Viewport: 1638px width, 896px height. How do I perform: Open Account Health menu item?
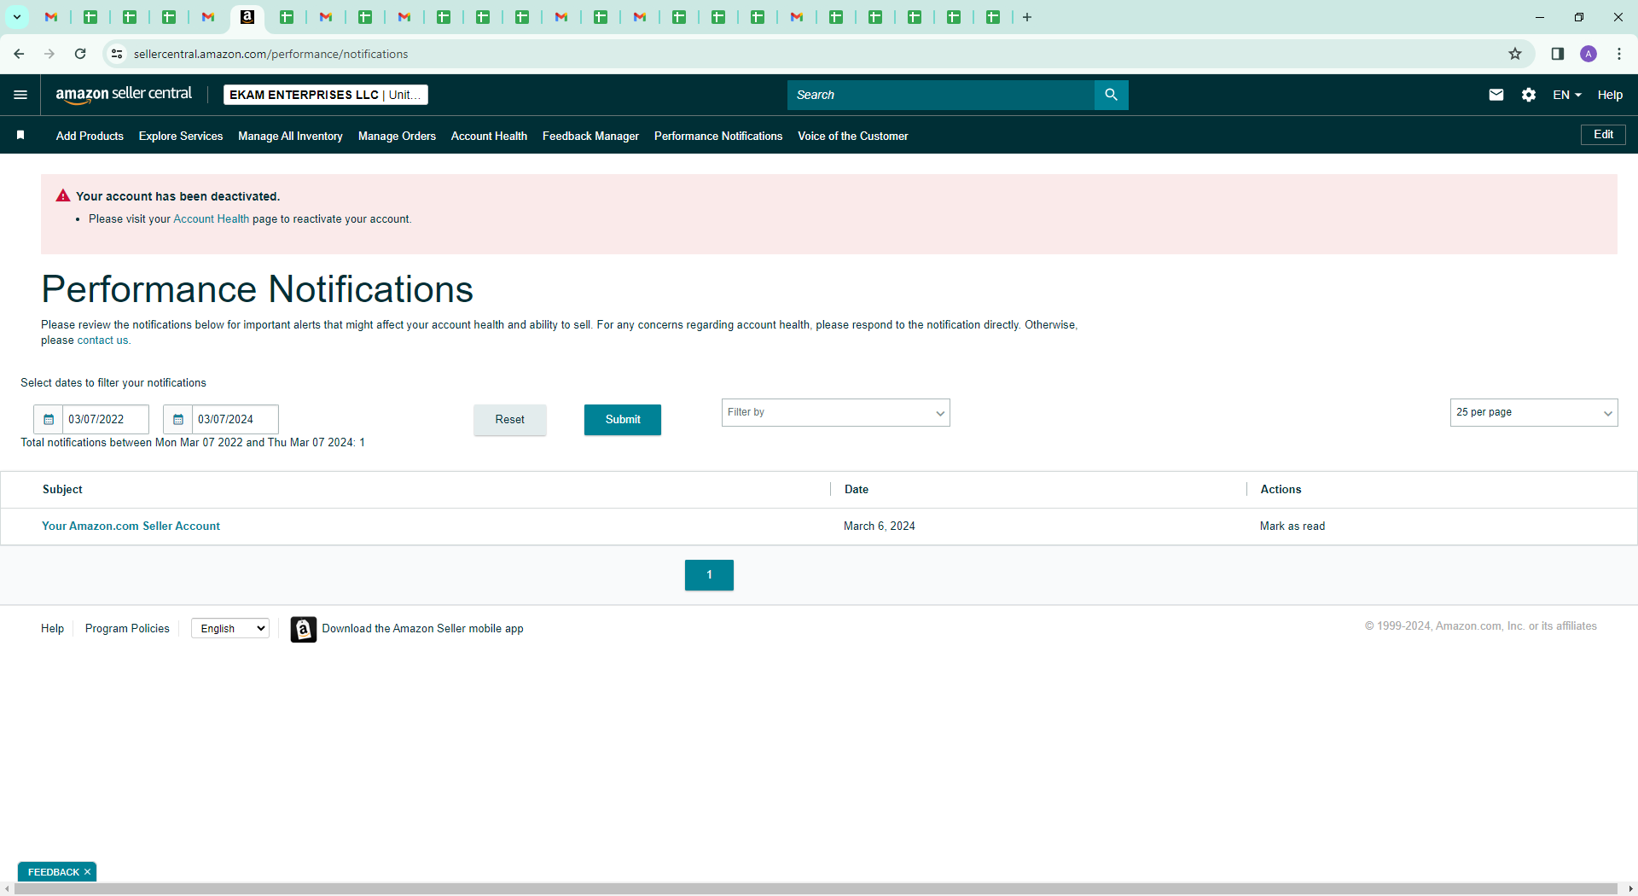tap(489, 136)
